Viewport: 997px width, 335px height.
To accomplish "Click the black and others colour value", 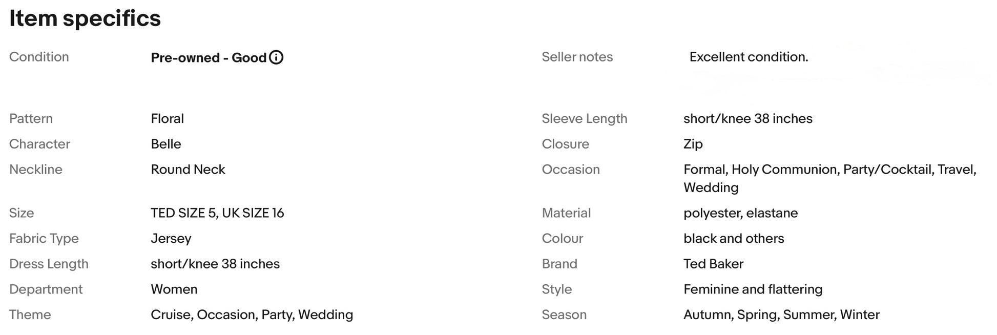I will pos(734,239).
